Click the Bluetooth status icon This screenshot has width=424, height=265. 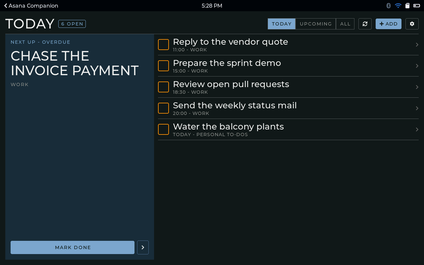(389, 6)
